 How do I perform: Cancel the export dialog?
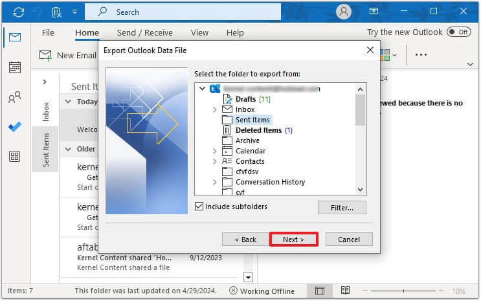(x=349, y=240)
